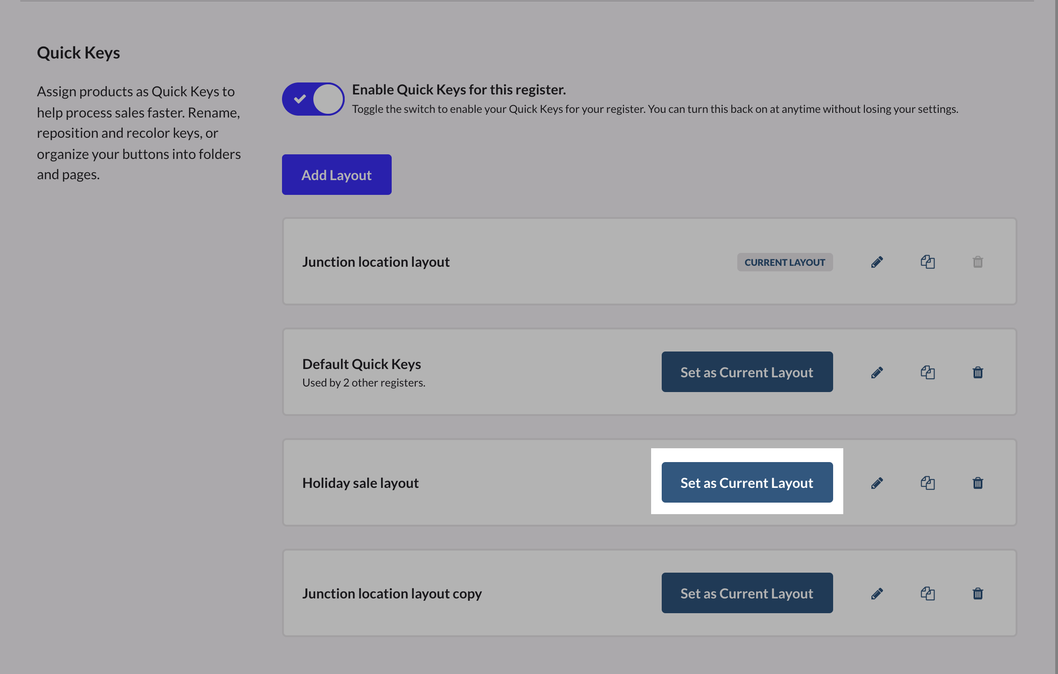1058x674 pixels.
Task: Delete the Junction location layout copy
Action: click(x=978, y=593)
